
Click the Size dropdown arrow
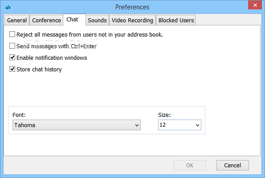197,125
